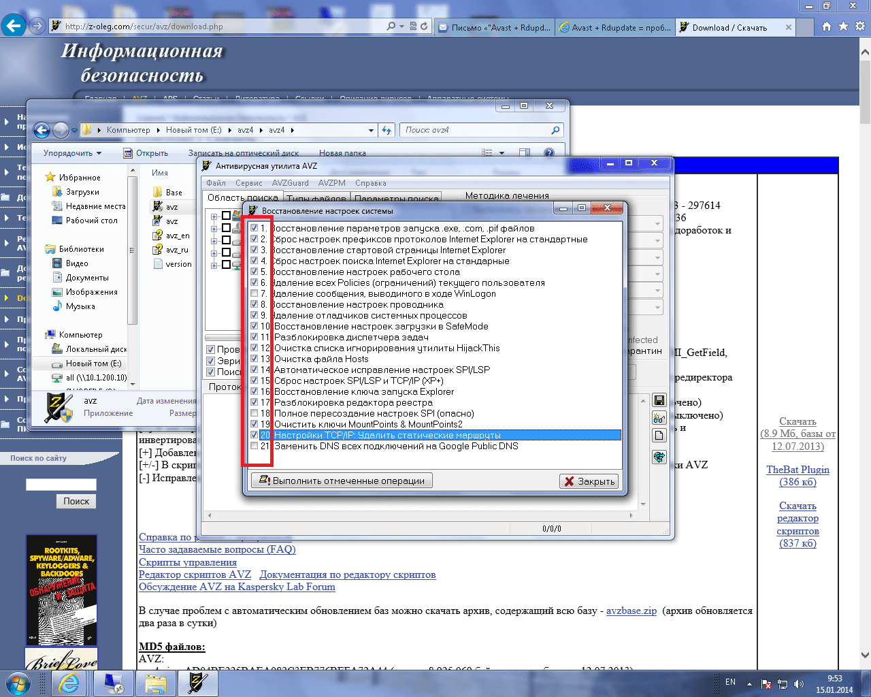Open the Сервис menu in AVZ
The height and width of the screenshot is (697, 871).
click(x=249, y=183)
